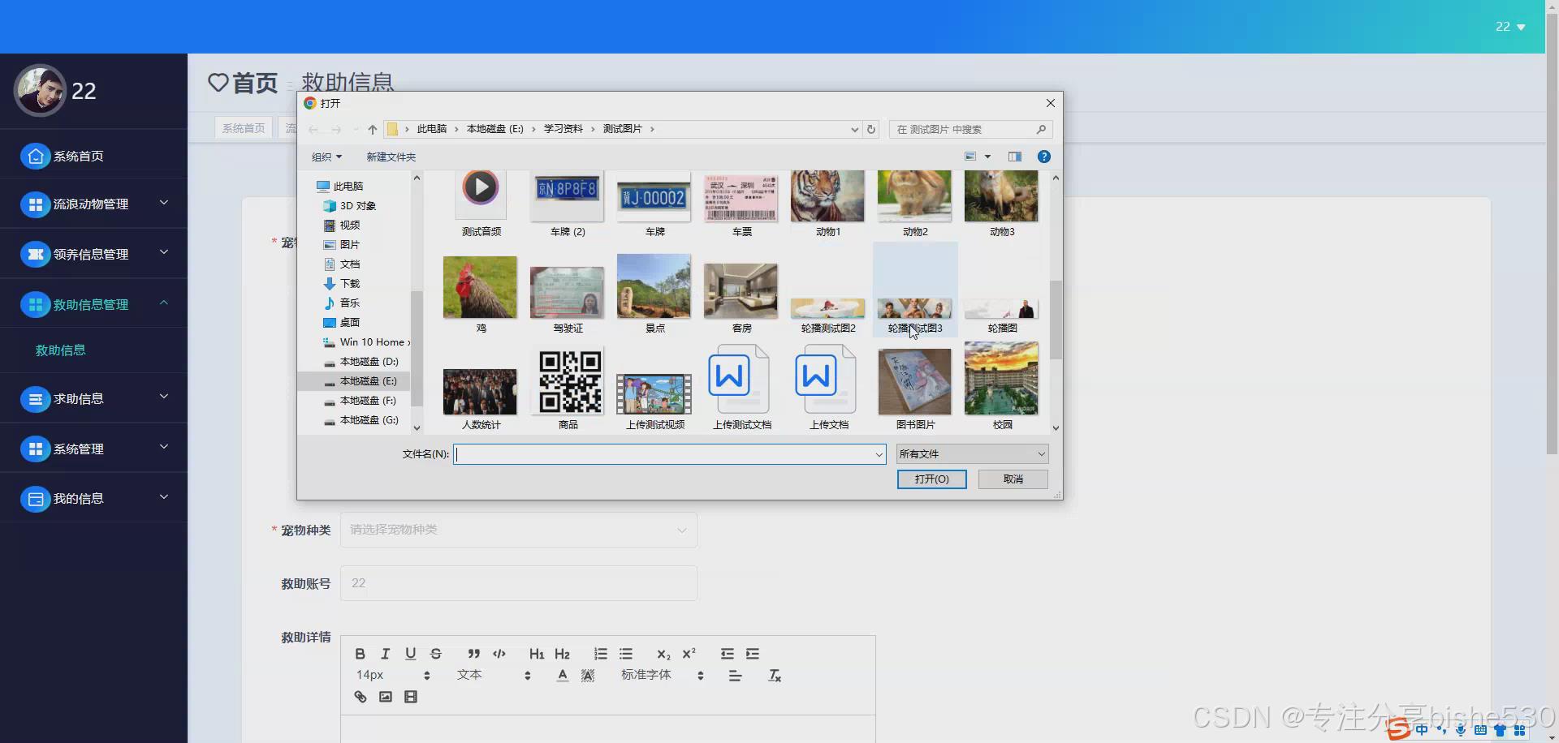
Task: Select 桌面 in the navigation tree
Action: [x=349, y=323]
